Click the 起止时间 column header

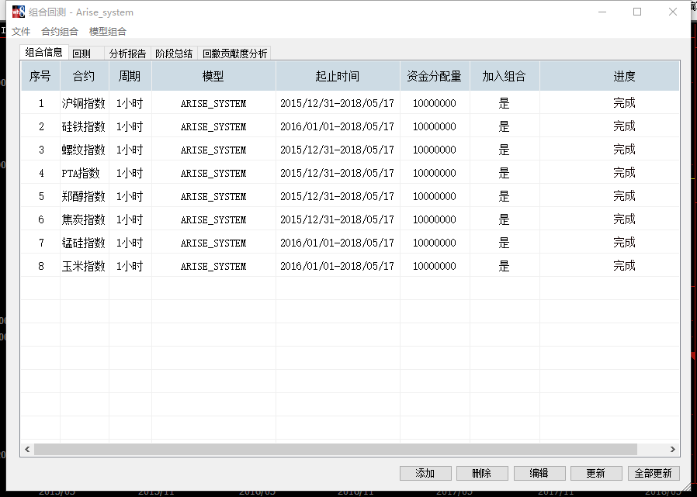tap(338, 76)
